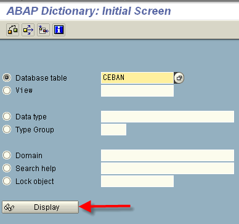Click the Domain name input field
This screenshot has width=239, height=224.
168,155
